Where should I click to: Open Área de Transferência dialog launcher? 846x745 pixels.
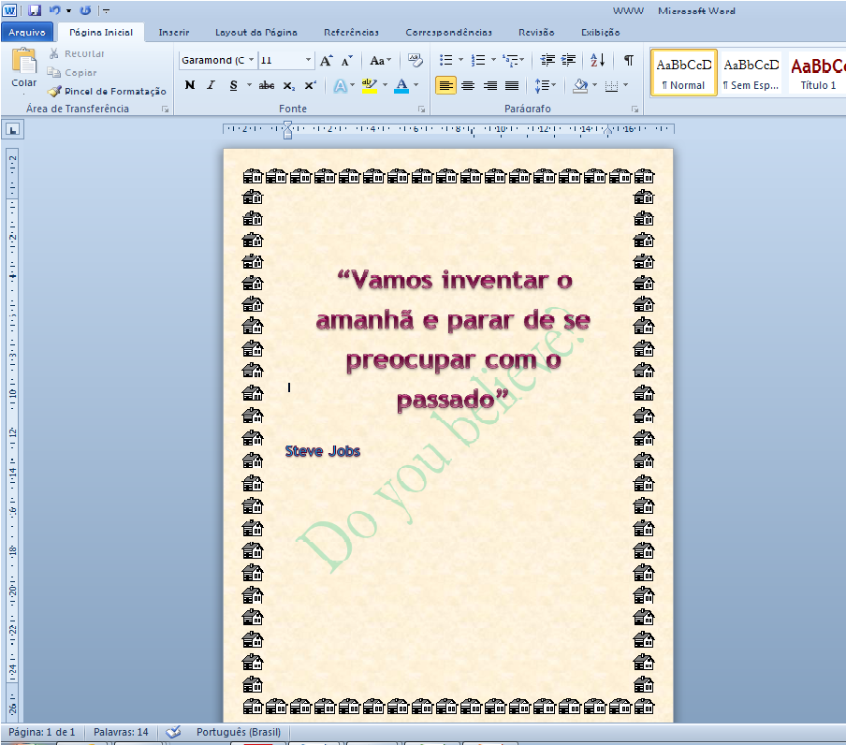tap(165, 109)
